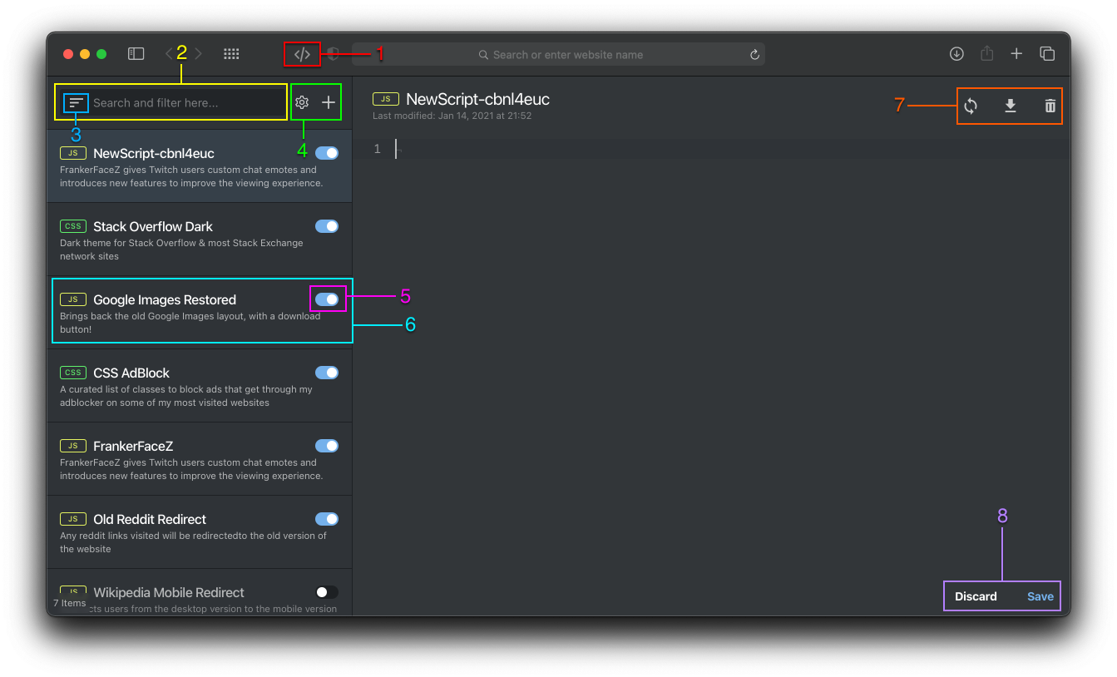
Task: Delete NewScript-cbnl4euc with the trash icon
Action: [x=1049, y=106]
